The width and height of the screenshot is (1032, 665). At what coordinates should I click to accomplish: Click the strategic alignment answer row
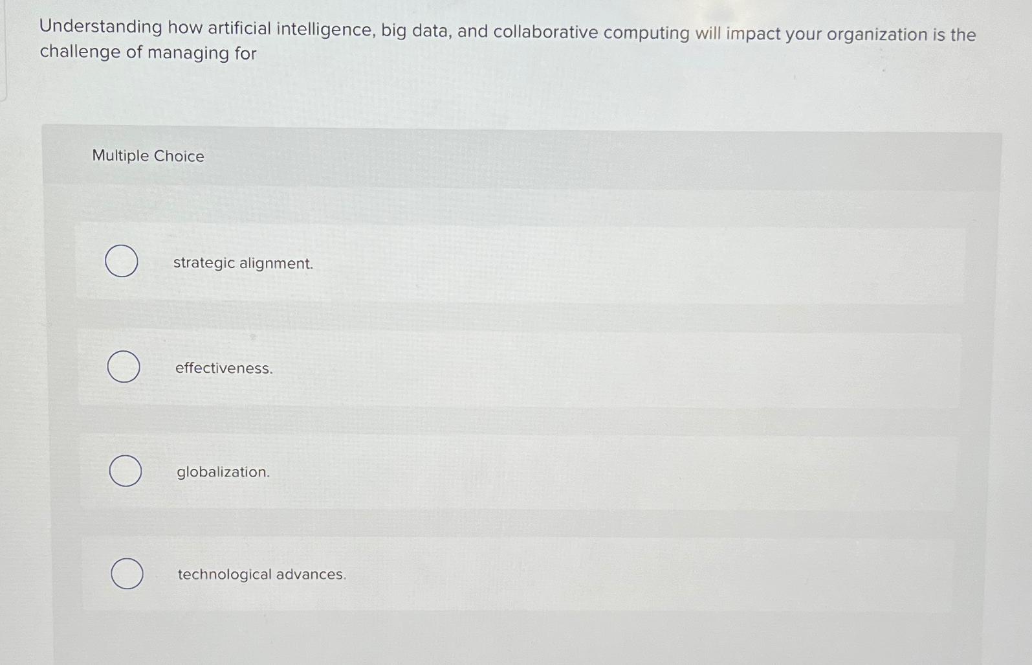click(x=453, y=264)
